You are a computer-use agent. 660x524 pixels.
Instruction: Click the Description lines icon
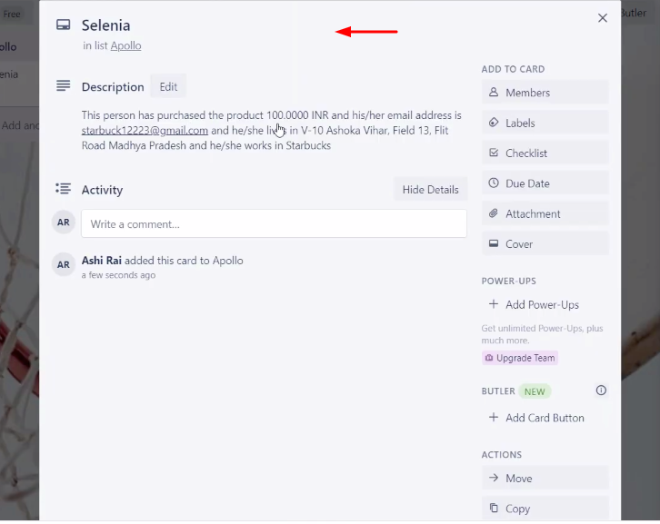[x=63, y=85]
